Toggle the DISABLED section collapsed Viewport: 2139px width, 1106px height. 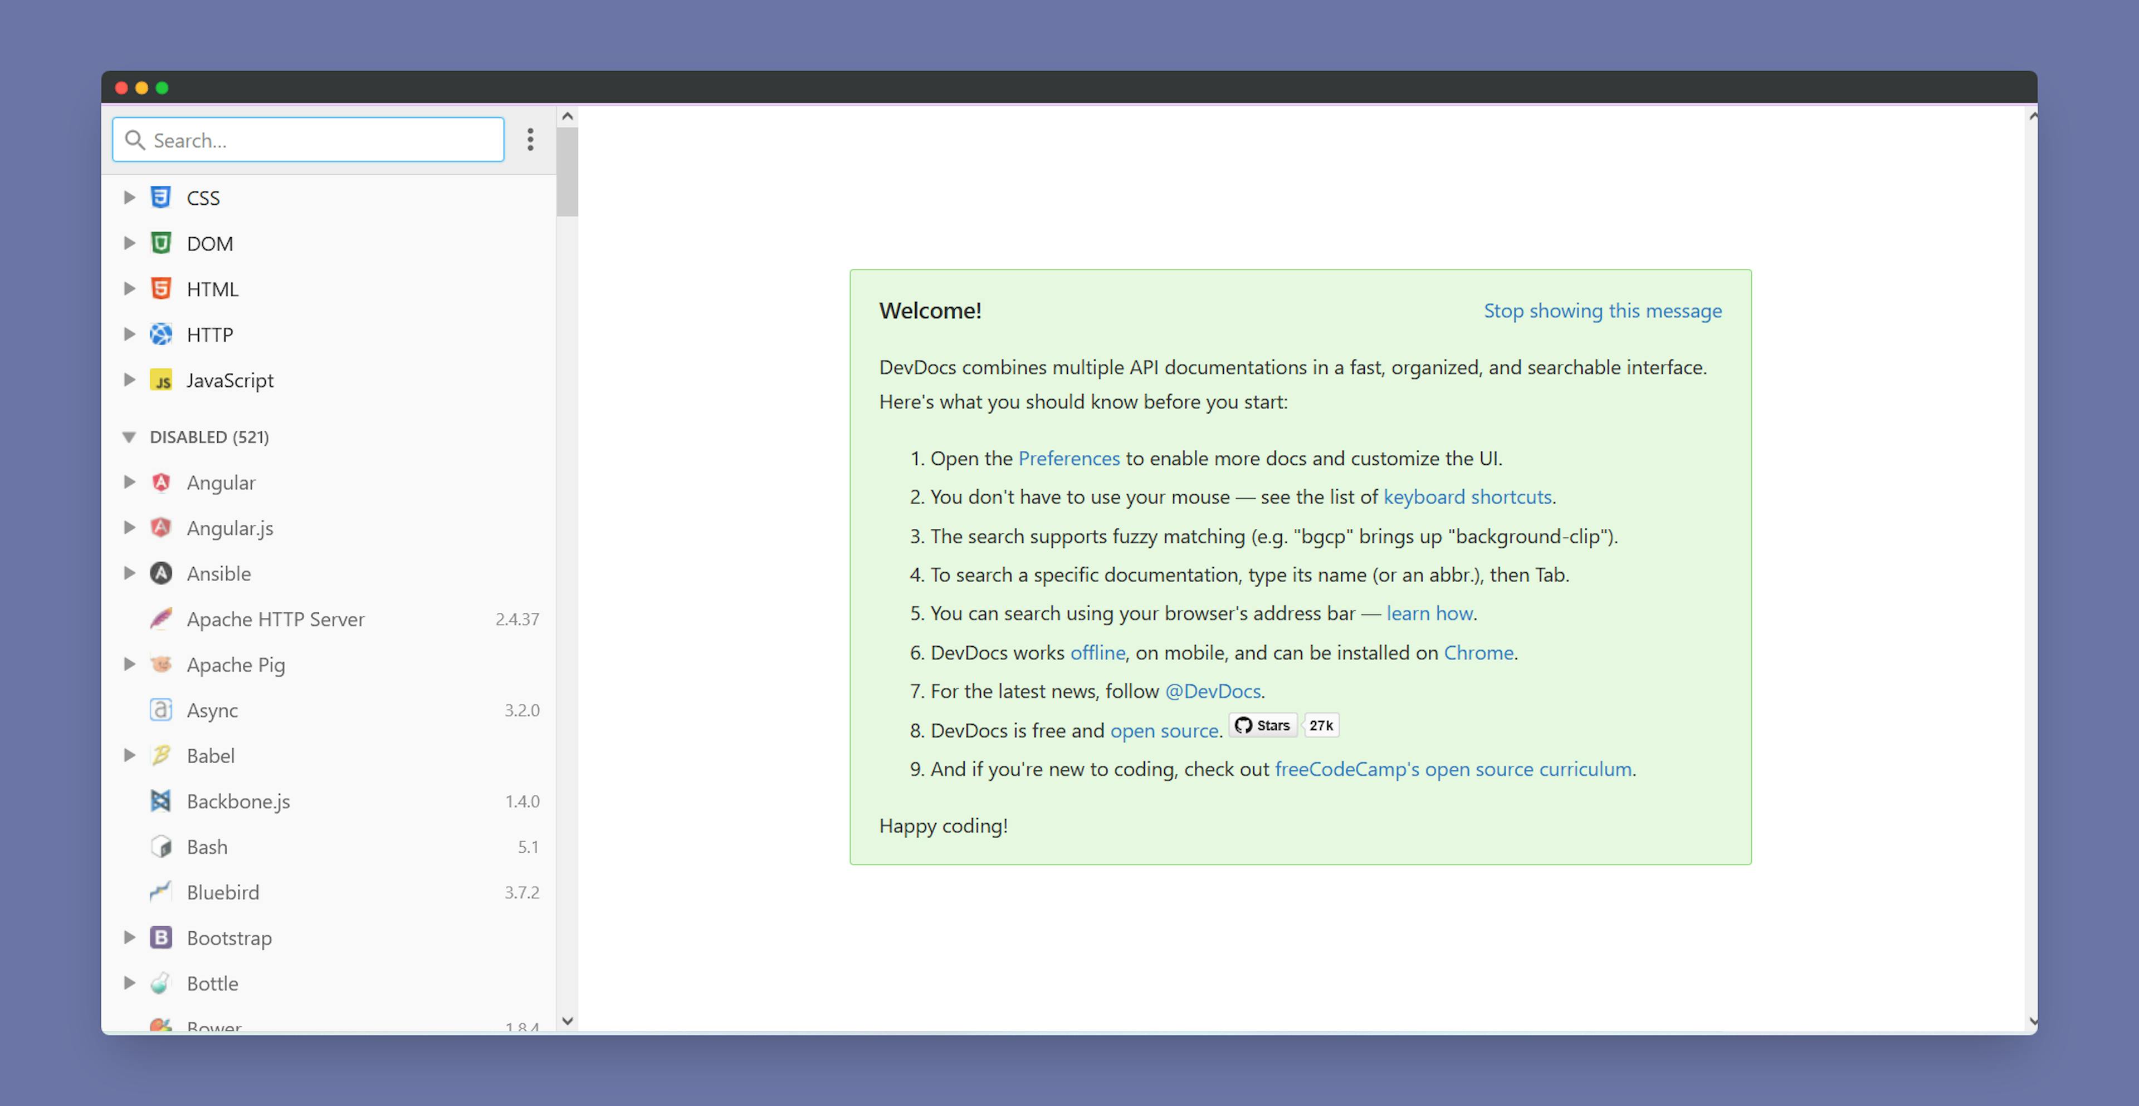[130, 436]
